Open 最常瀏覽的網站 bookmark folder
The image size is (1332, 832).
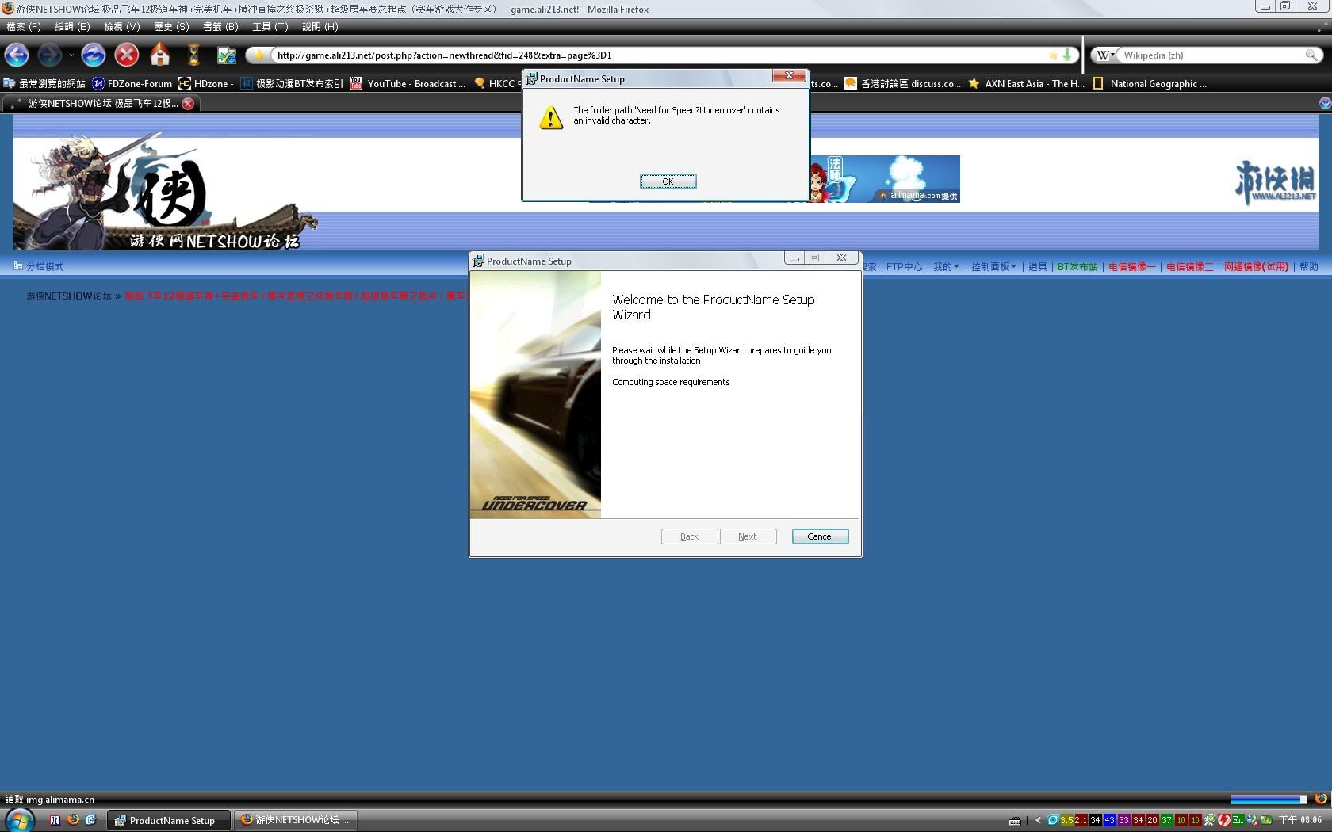(44, 83)
